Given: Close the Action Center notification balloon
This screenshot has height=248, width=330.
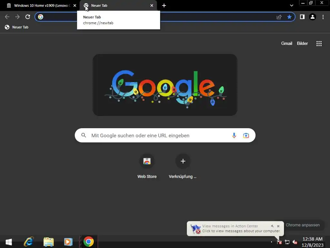Looking at the screenshot, I should pyautogui.click(x=278, y=226).
